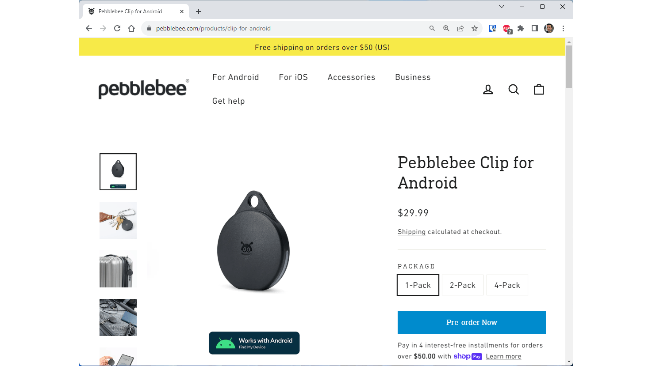Viewport: 652px width, 366px height.
Task: Select the 1-Pack package option
Action: pos(418,285)
